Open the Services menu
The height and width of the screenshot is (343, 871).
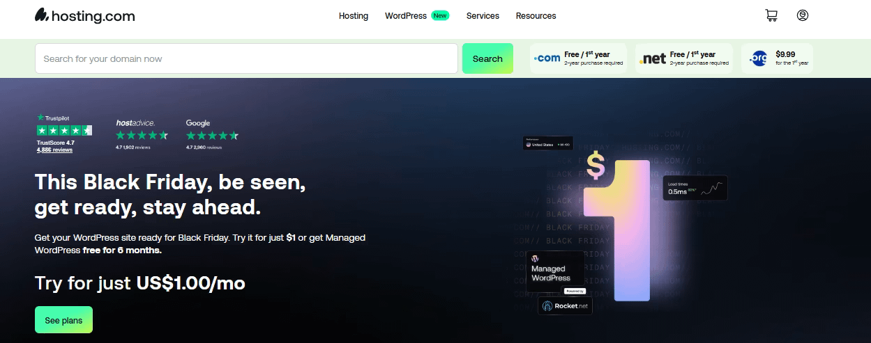coord(483,16)
